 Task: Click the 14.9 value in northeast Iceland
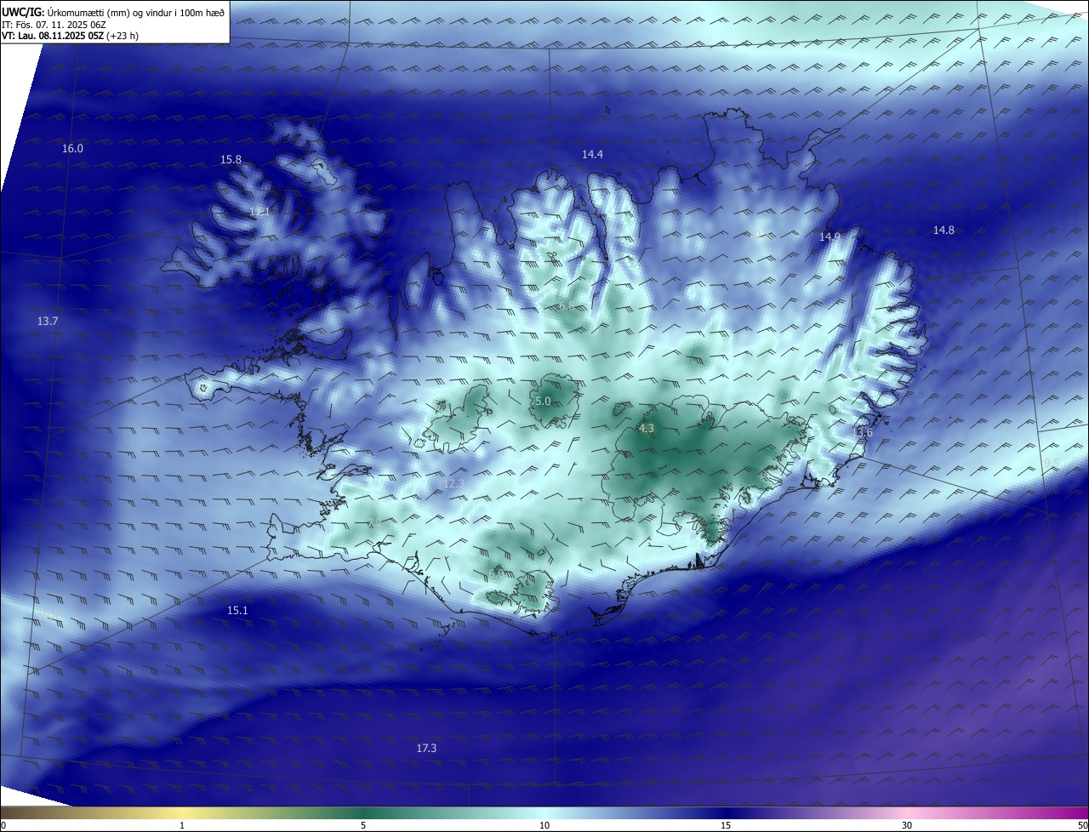[x=830, y=236]
